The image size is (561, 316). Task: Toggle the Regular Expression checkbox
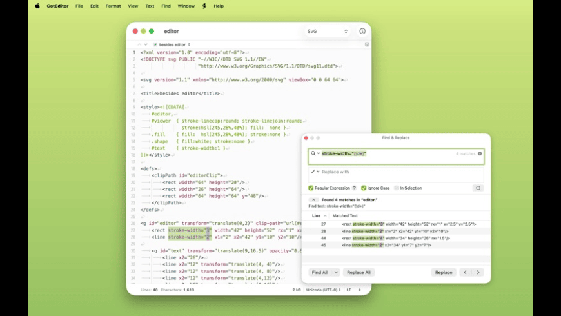(311, 188)
